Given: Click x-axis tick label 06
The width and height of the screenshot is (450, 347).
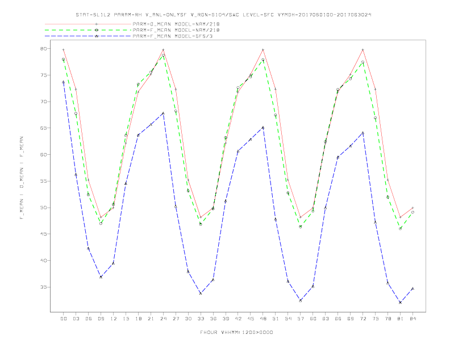Looking at the screenshot, I should 89,319.
